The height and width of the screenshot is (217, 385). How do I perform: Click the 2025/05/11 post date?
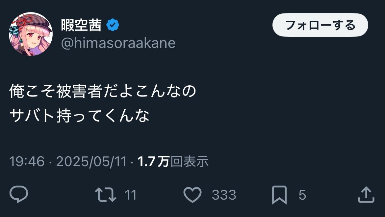[x=91, y=162]
